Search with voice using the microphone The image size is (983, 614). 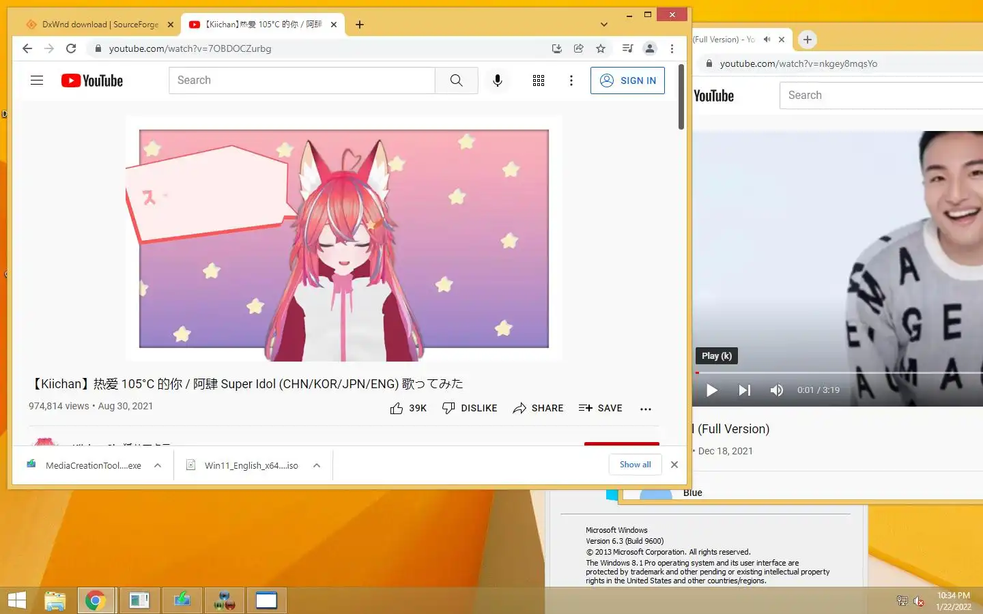tap(498, 81)
